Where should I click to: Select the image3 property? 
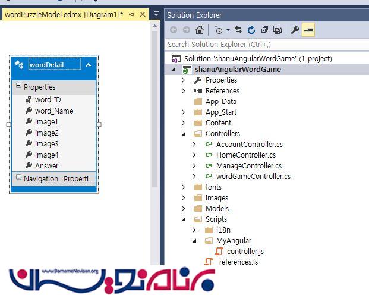(x=46, y=144)
